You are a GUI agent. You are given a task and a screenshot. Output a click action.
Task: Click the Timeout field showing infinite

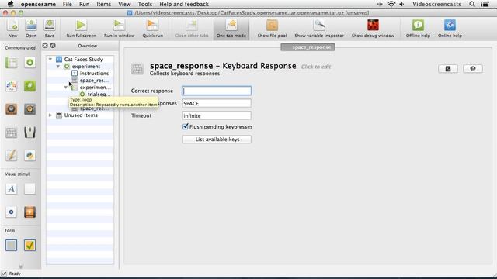pos(217,115)
